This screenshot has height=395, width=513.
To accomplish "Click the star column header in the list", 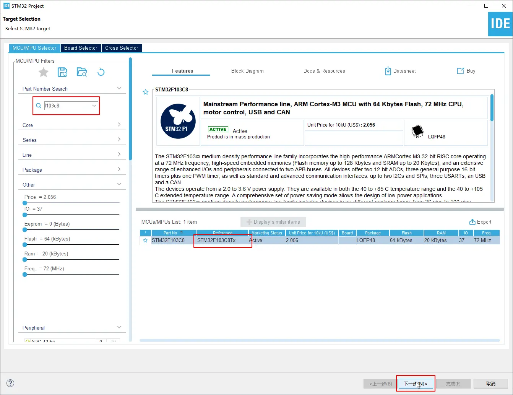I will [x=146, y=233].
